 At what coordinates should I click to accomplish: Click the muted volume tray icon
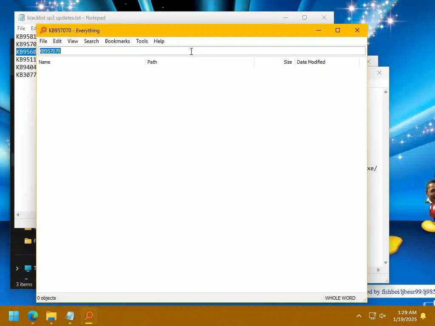click(383, 316)
